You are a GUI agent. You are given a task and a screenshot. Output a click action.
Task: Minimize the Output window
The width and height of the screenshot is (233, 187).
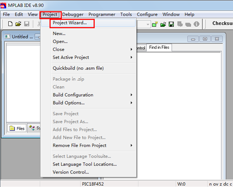[x=193, y=39]
